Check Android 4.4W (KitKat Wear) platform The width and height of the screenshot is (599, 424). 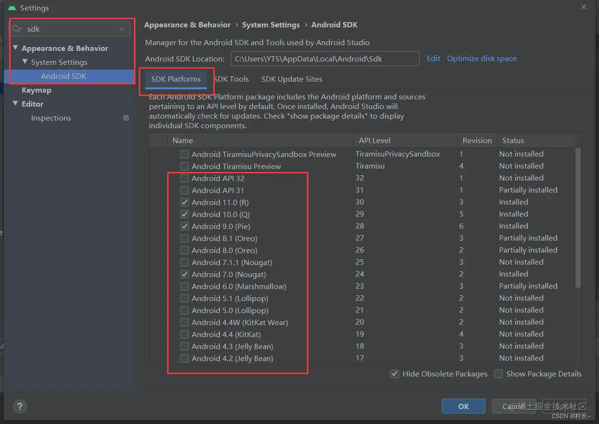pyautogui.click(x=184, y=322)
